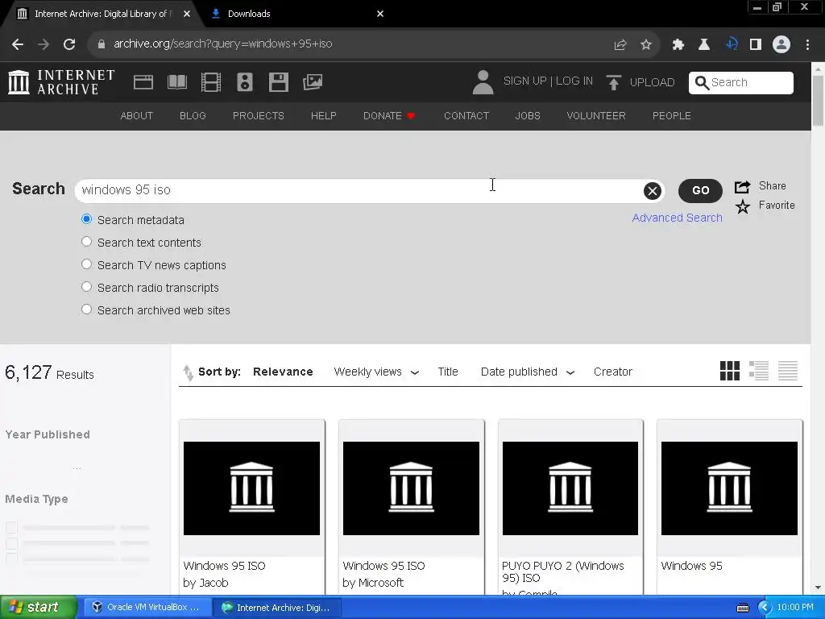Clear the search query with X button
The height and width of the screenshot is (619, 825).
tap(653, 190)
